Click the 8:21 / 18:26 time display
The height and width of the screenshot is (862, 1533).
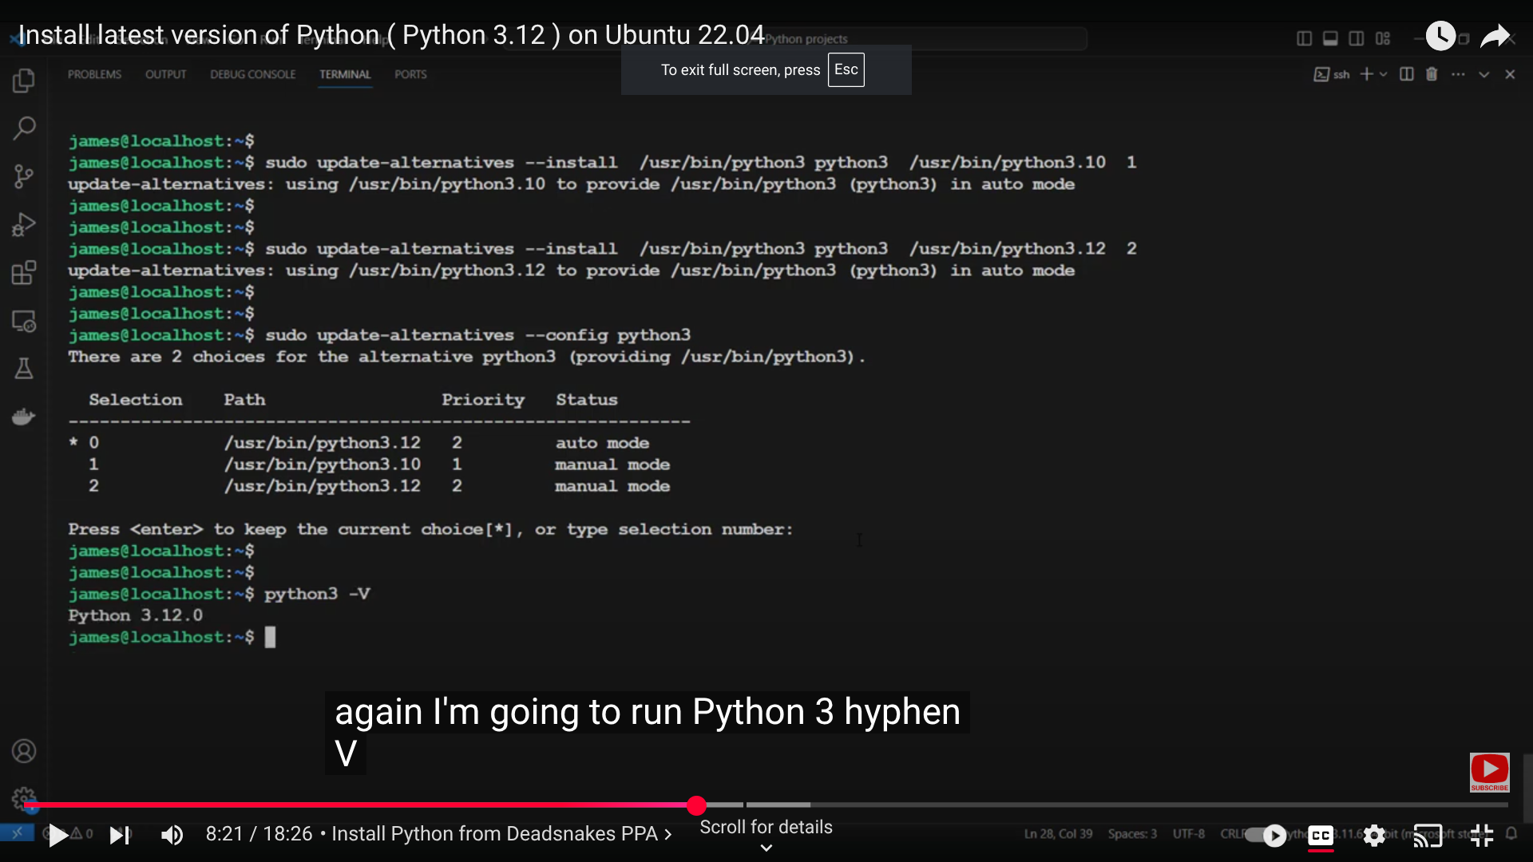pos(259,834)
